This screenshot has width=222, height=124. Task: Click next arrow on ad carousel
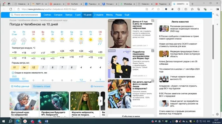(100, 101)
